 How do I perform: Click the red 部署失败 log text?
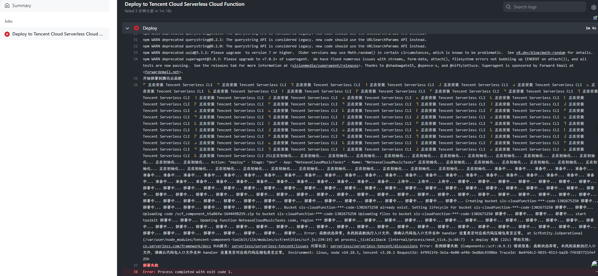[x=151, y=265]
